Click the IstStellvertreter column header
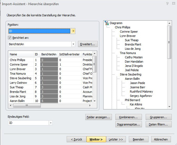Screen dimensions: 177x145 tap(70, 54)
